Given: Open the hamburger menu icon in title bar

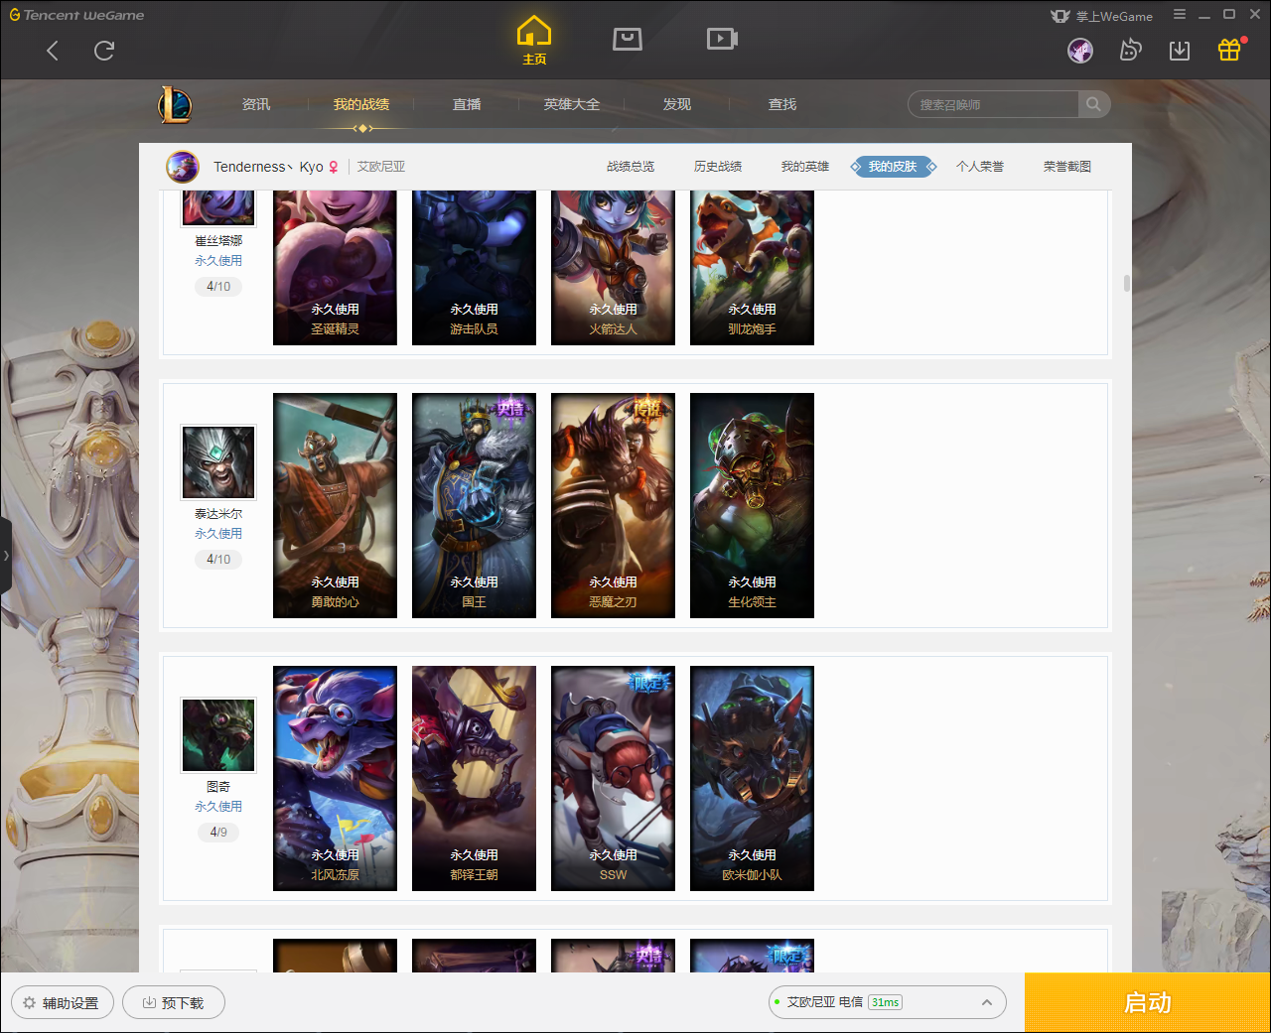Looking at the screenshot, I should click(1180, 15).
